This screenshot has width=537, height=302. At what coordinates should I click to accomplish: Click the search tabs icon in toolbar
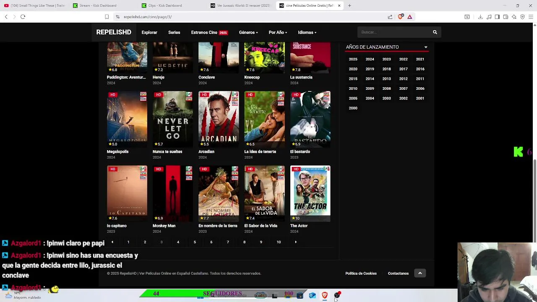pos(467,17)
